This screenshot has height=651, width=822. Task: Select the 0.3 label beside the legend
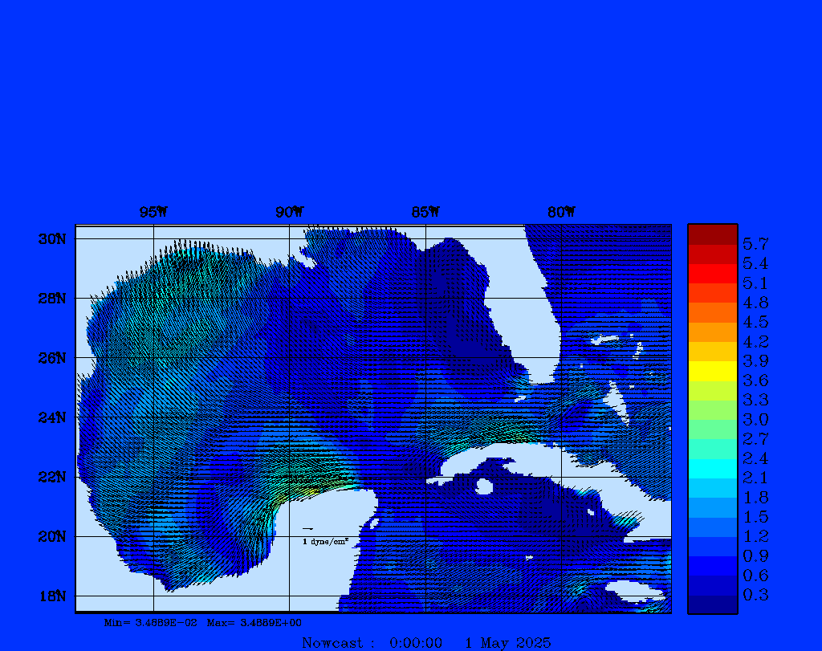(x=755, y=595)
